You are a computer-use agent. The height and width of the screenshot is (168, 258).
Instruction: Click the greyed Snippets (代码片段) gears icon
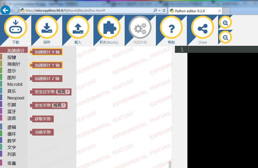point(140,27)
